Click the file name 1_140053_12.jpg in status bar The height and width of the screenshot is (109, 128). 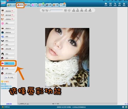pos(24,104)
